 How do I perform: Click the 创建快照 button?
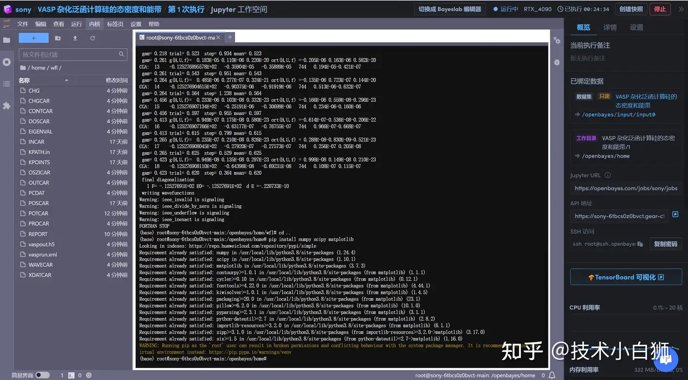(631, 9)
